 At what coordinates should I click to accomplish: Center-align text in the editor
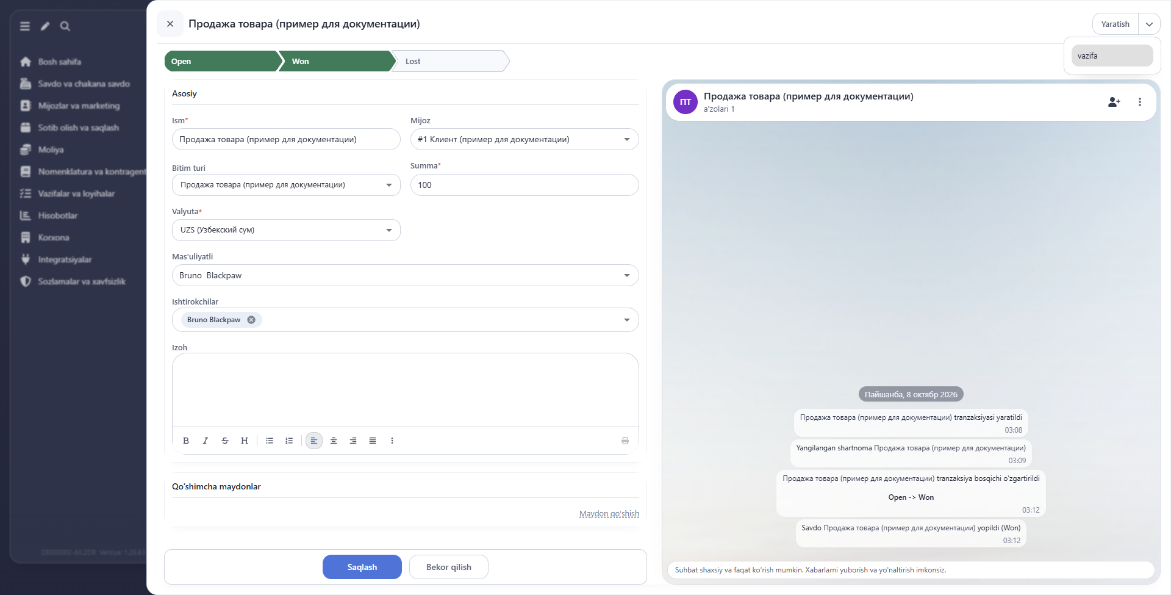pyautogui.click(x=334, y=441)
